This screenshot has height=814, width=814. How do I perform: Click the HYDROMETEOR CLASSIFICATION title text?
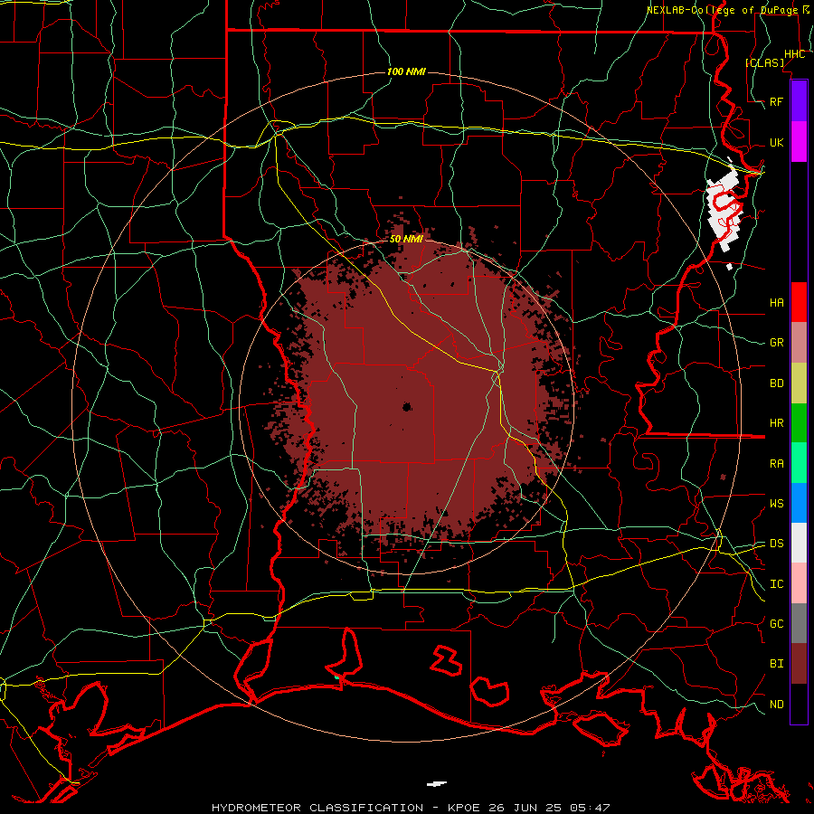pyautogui.click(x=317, y=808)
